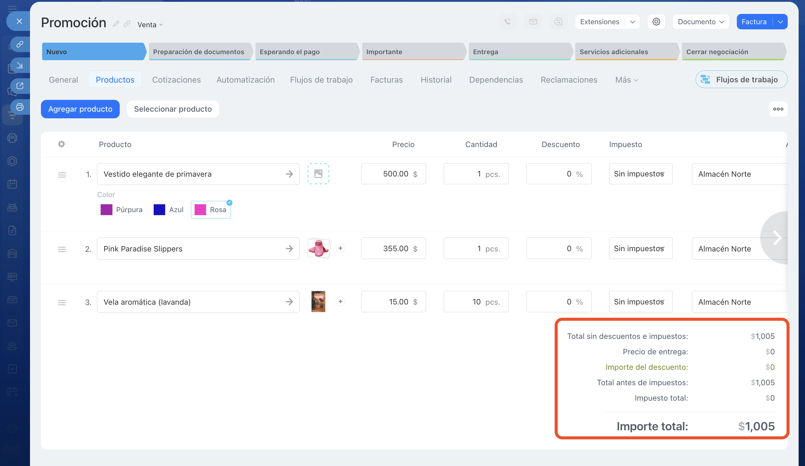
Task: Click the settings gear next to Extensiones
Action: 656,22
